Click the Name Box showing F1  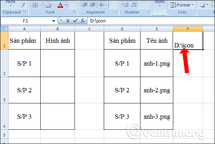26,21
